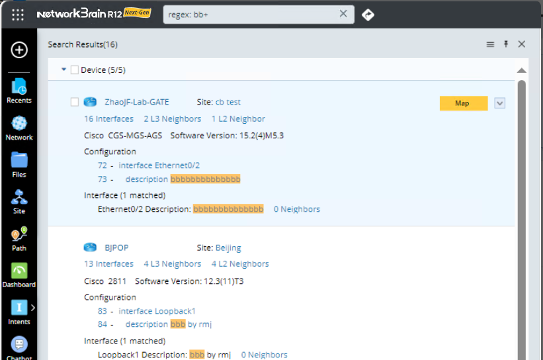The image size is (543, 360).
Task: Open the ZhaoJF-Lab-GATE device link
Action: click(137, 102)
